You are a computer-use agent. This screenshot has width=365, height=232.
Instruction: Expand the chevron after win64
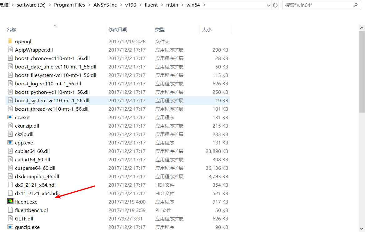click(204, 5)
